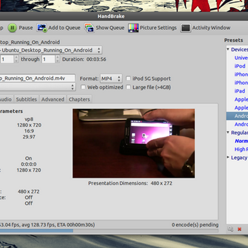This screenshot has width=248, height=248.
Task: Click the through chapter number field
Action: pyautogui.click(x=49, y=59)
